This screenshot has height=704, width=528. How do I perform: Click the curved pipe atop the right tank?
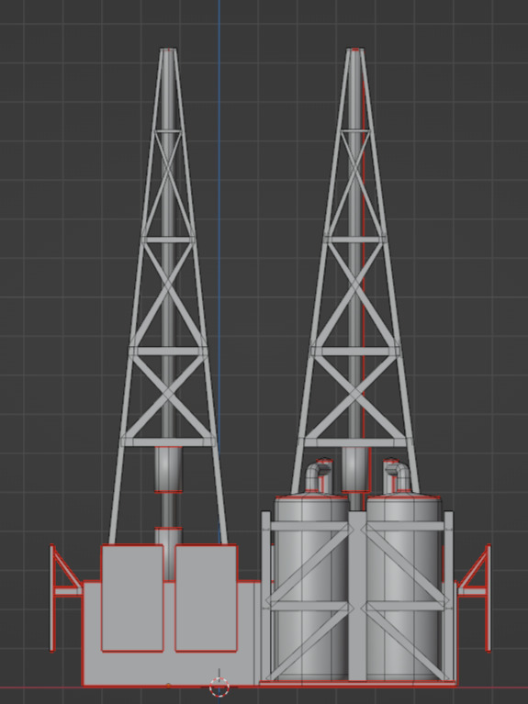point(397,476)
